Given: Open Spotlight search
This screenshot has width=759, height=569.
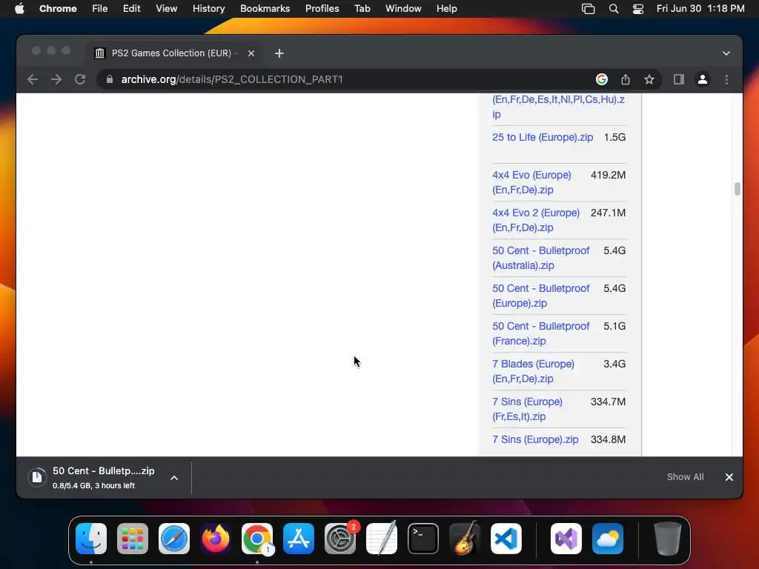Looking at the screenshot, I should point(613,9).
